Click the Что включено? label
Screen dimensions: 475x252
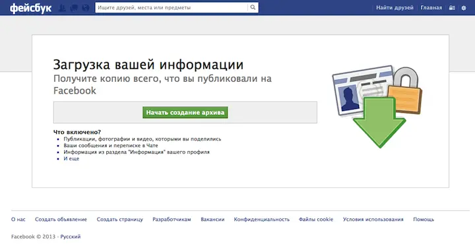click(x=77, y=132)
